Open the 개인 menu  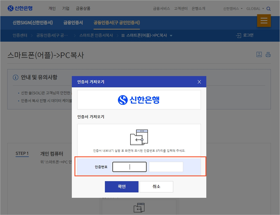(52, 8)
